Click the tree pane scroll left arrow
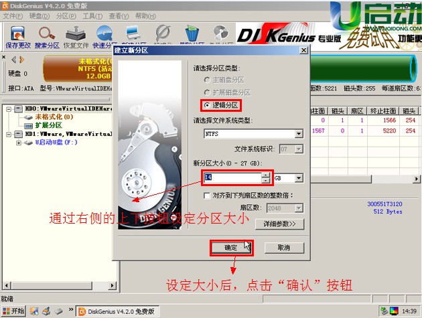The width and height of the screenshot is (422, 318). tap(7, 285)
